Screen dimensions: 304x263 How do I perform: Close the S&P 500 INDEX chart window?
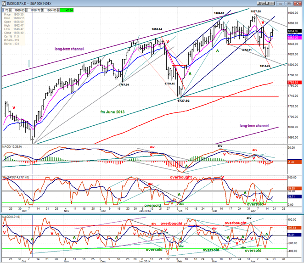tap(297, 4)
